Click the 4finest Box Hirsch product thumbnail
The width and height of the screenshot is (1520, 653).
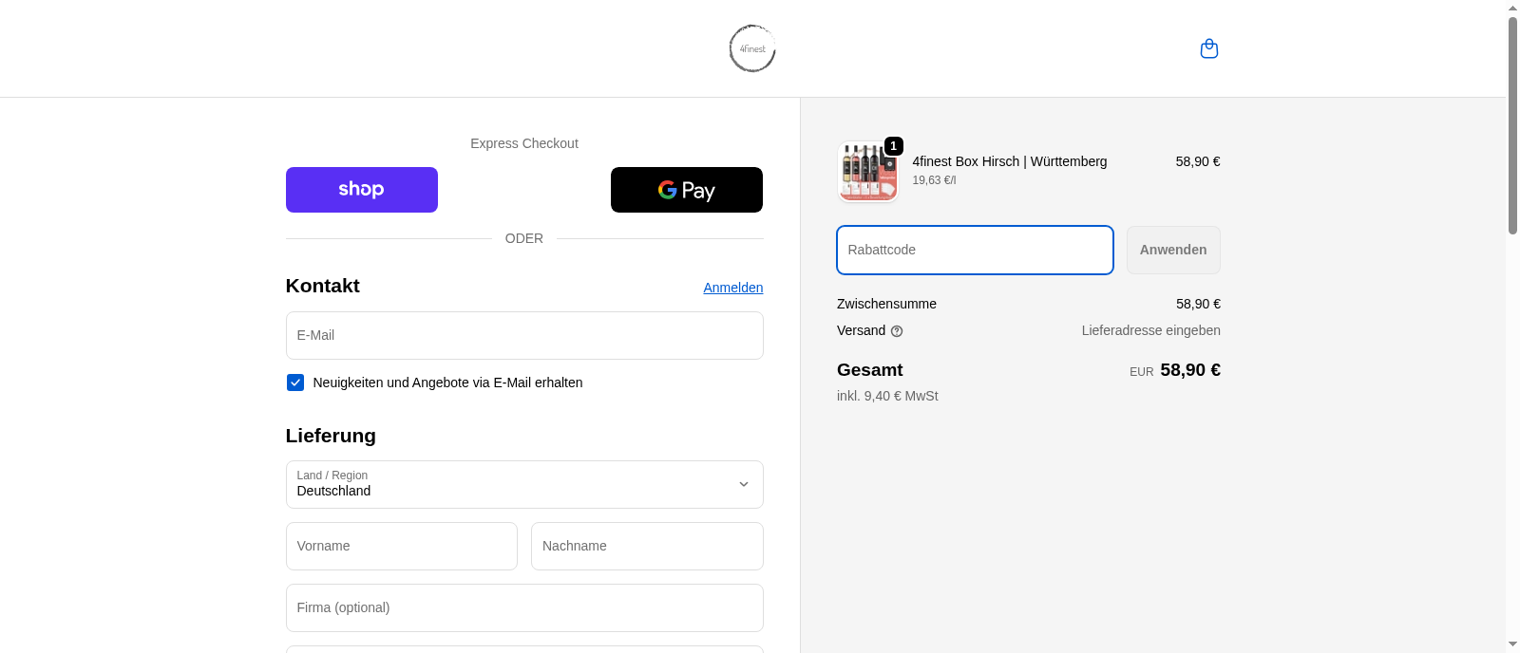click(x=867, y=173)
